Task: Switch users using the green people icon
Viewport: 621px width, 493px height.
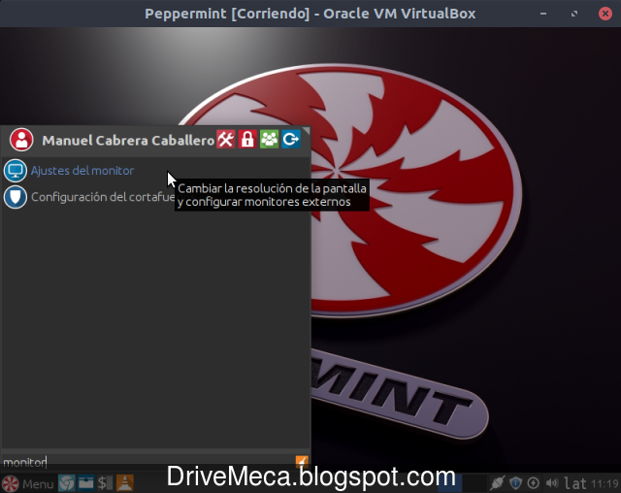Action: [x=270, y=140]
